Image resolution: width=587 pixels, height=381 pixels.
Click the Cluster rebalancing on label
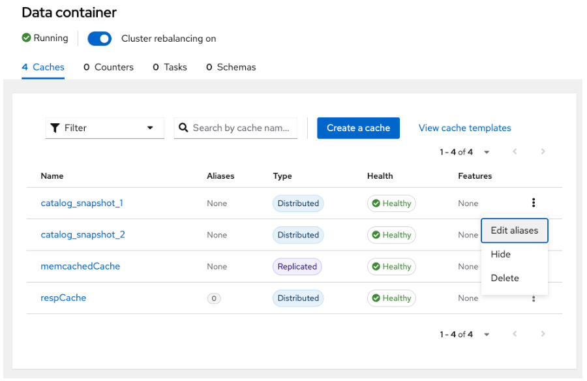click(x=168, y=38)
